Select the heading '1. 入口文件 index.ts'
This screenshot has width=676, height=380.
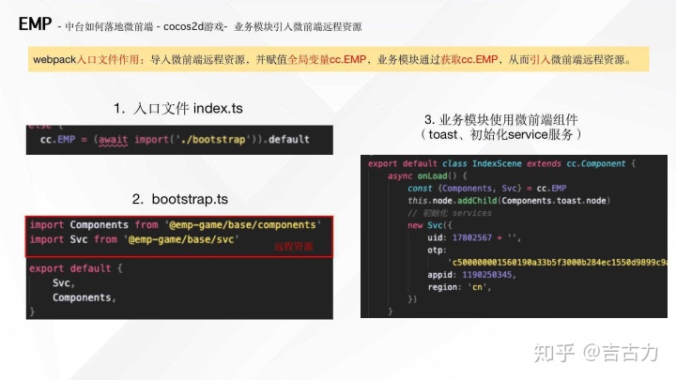coord(178,108)
